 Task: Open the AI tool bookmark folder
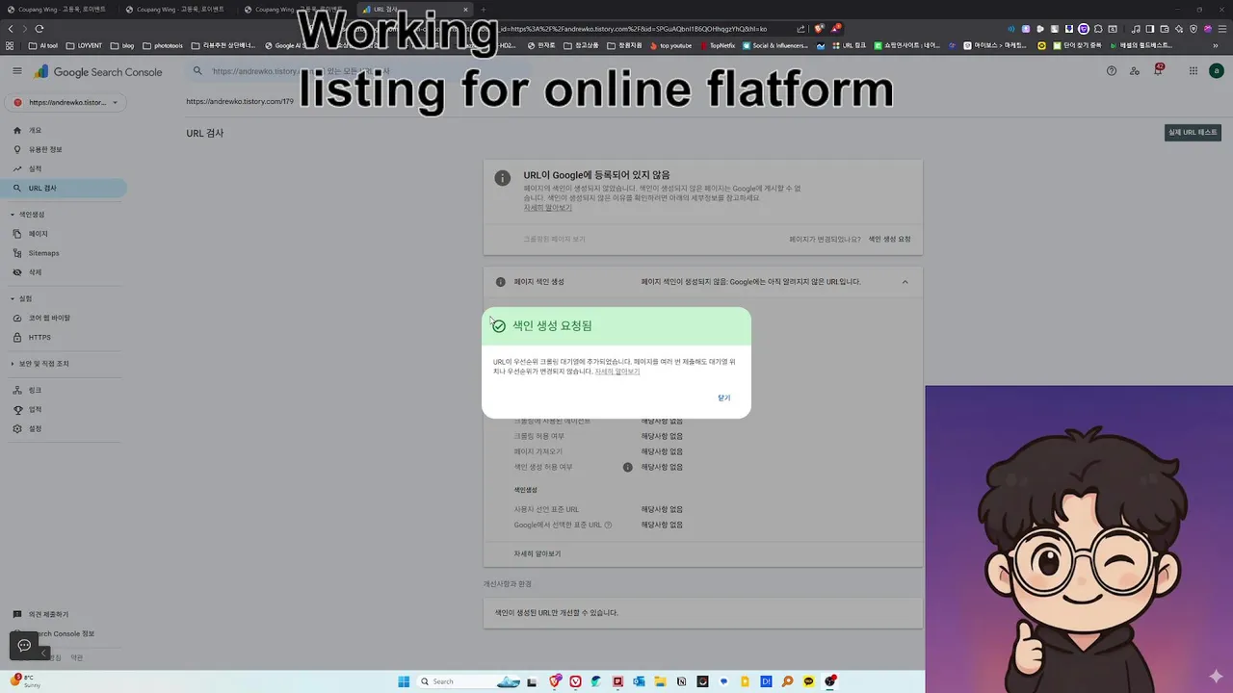click(x=43, y=45)
